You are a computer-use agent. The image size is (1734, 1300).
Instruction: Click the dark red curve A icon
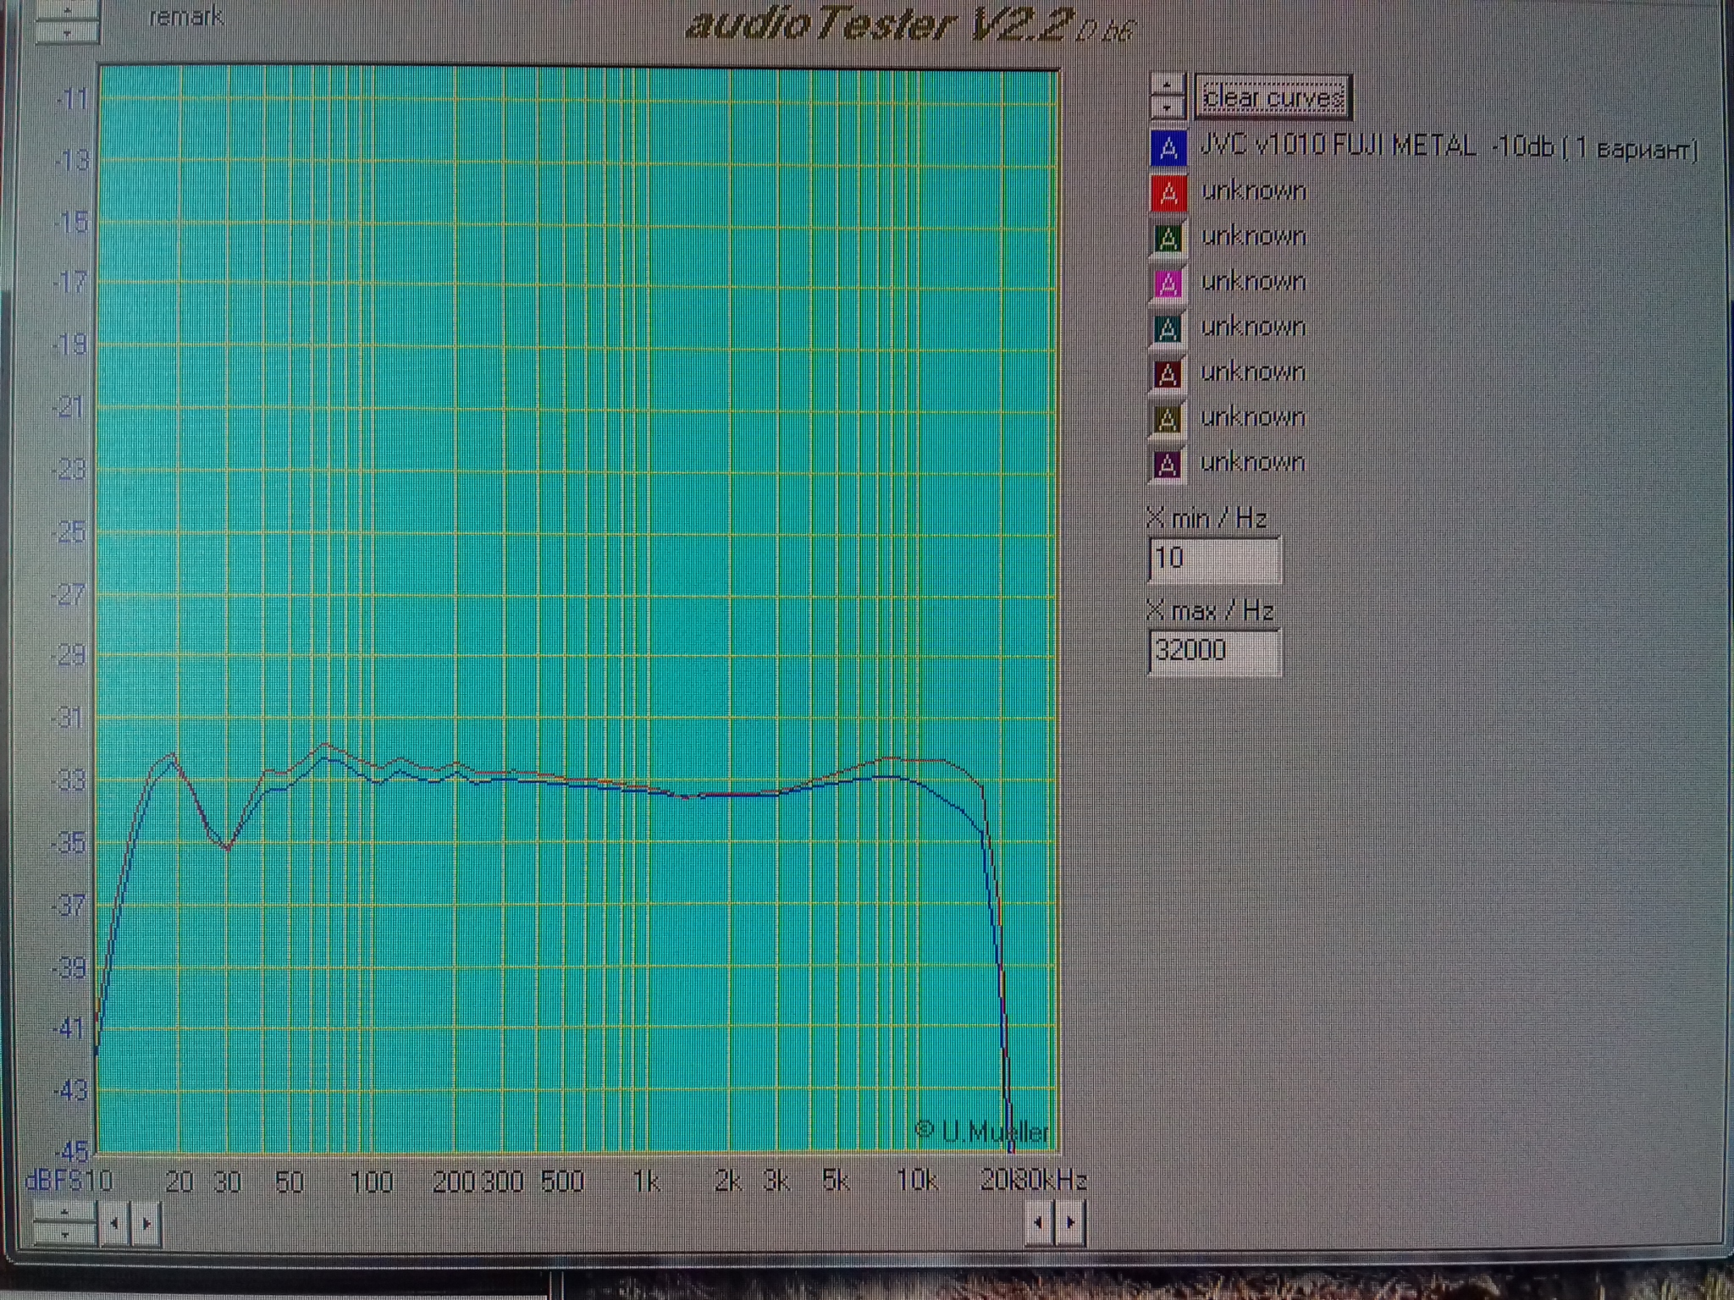(x=1168, y=374)
